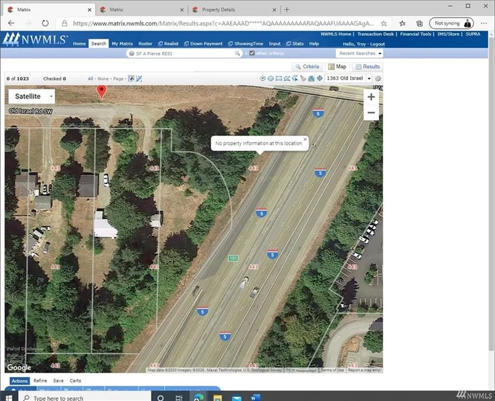Image resolution: width=495 pixels, height=401 pixels.
Task: Zoom in with the map plus button
Action: 371,97
